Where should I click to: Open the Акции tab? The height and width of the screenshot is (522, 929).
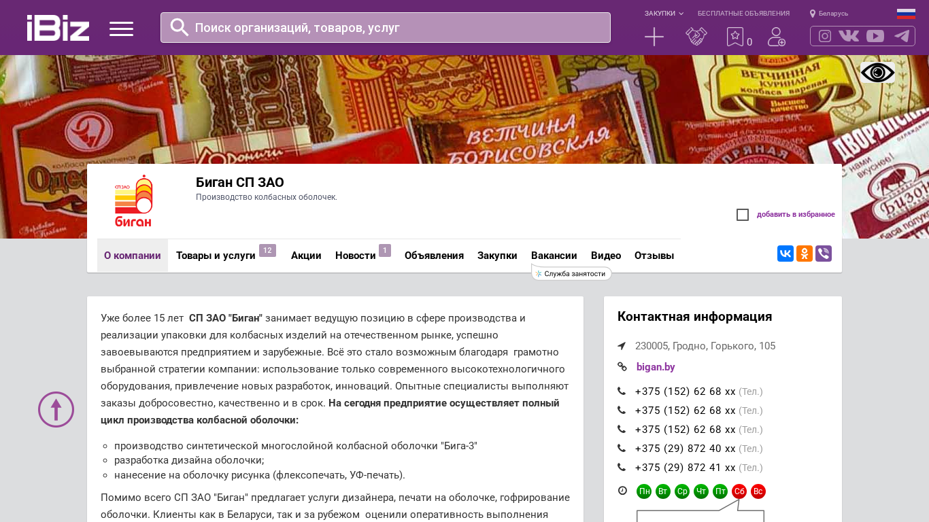pyautogui.click(x=306, y=256)
